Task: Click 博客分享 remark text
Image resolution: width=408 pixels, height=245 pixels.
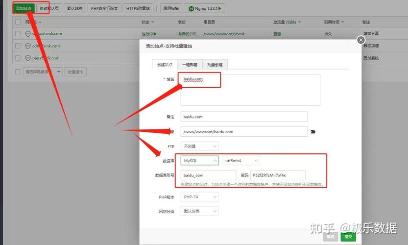Action: click(x=371, y=34)
